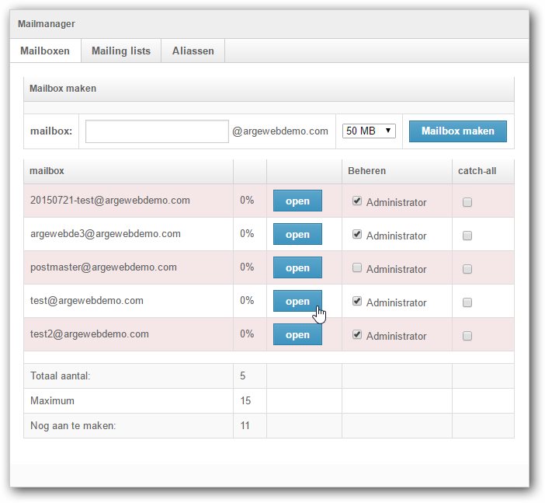Open the 20150721-test@argewebdemo.com mailbox
545x503 pixels.
click(x=297, y=201)
